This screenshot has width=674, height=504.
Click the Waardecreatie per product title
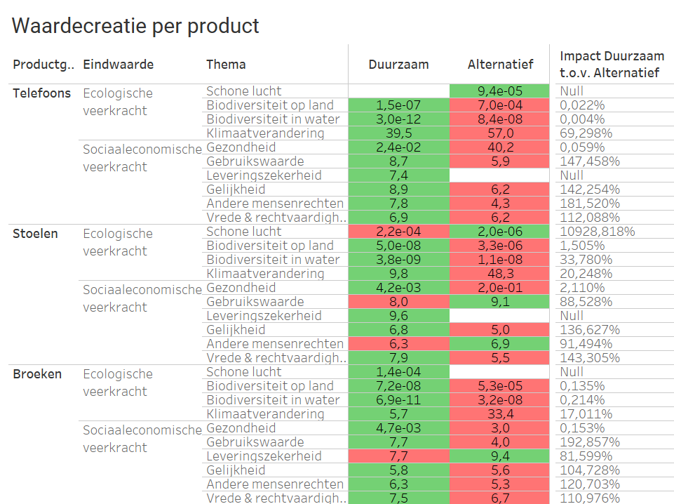click(135, 26)
